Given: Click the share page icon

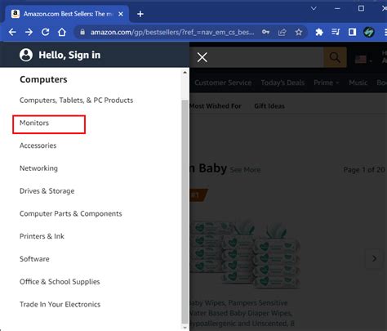Looking at the screenshot, I should (x=282, y=32).
